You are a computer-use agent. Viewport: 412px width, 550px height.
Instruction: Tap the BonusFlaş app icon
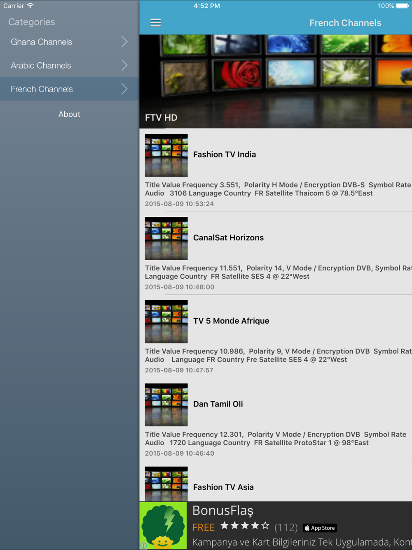coord(163,526)
